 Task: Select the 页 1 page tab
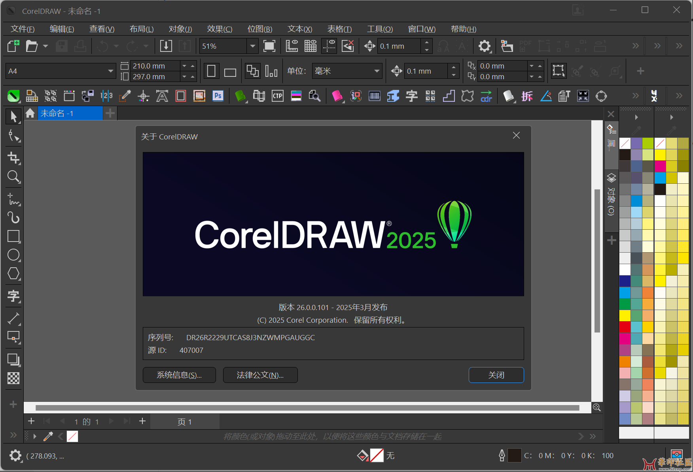[x=185, y=422]
